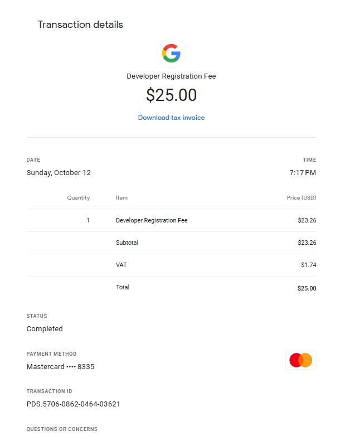Click the Google logo icon
360x436 pixels.
click(x=171, y=54)
